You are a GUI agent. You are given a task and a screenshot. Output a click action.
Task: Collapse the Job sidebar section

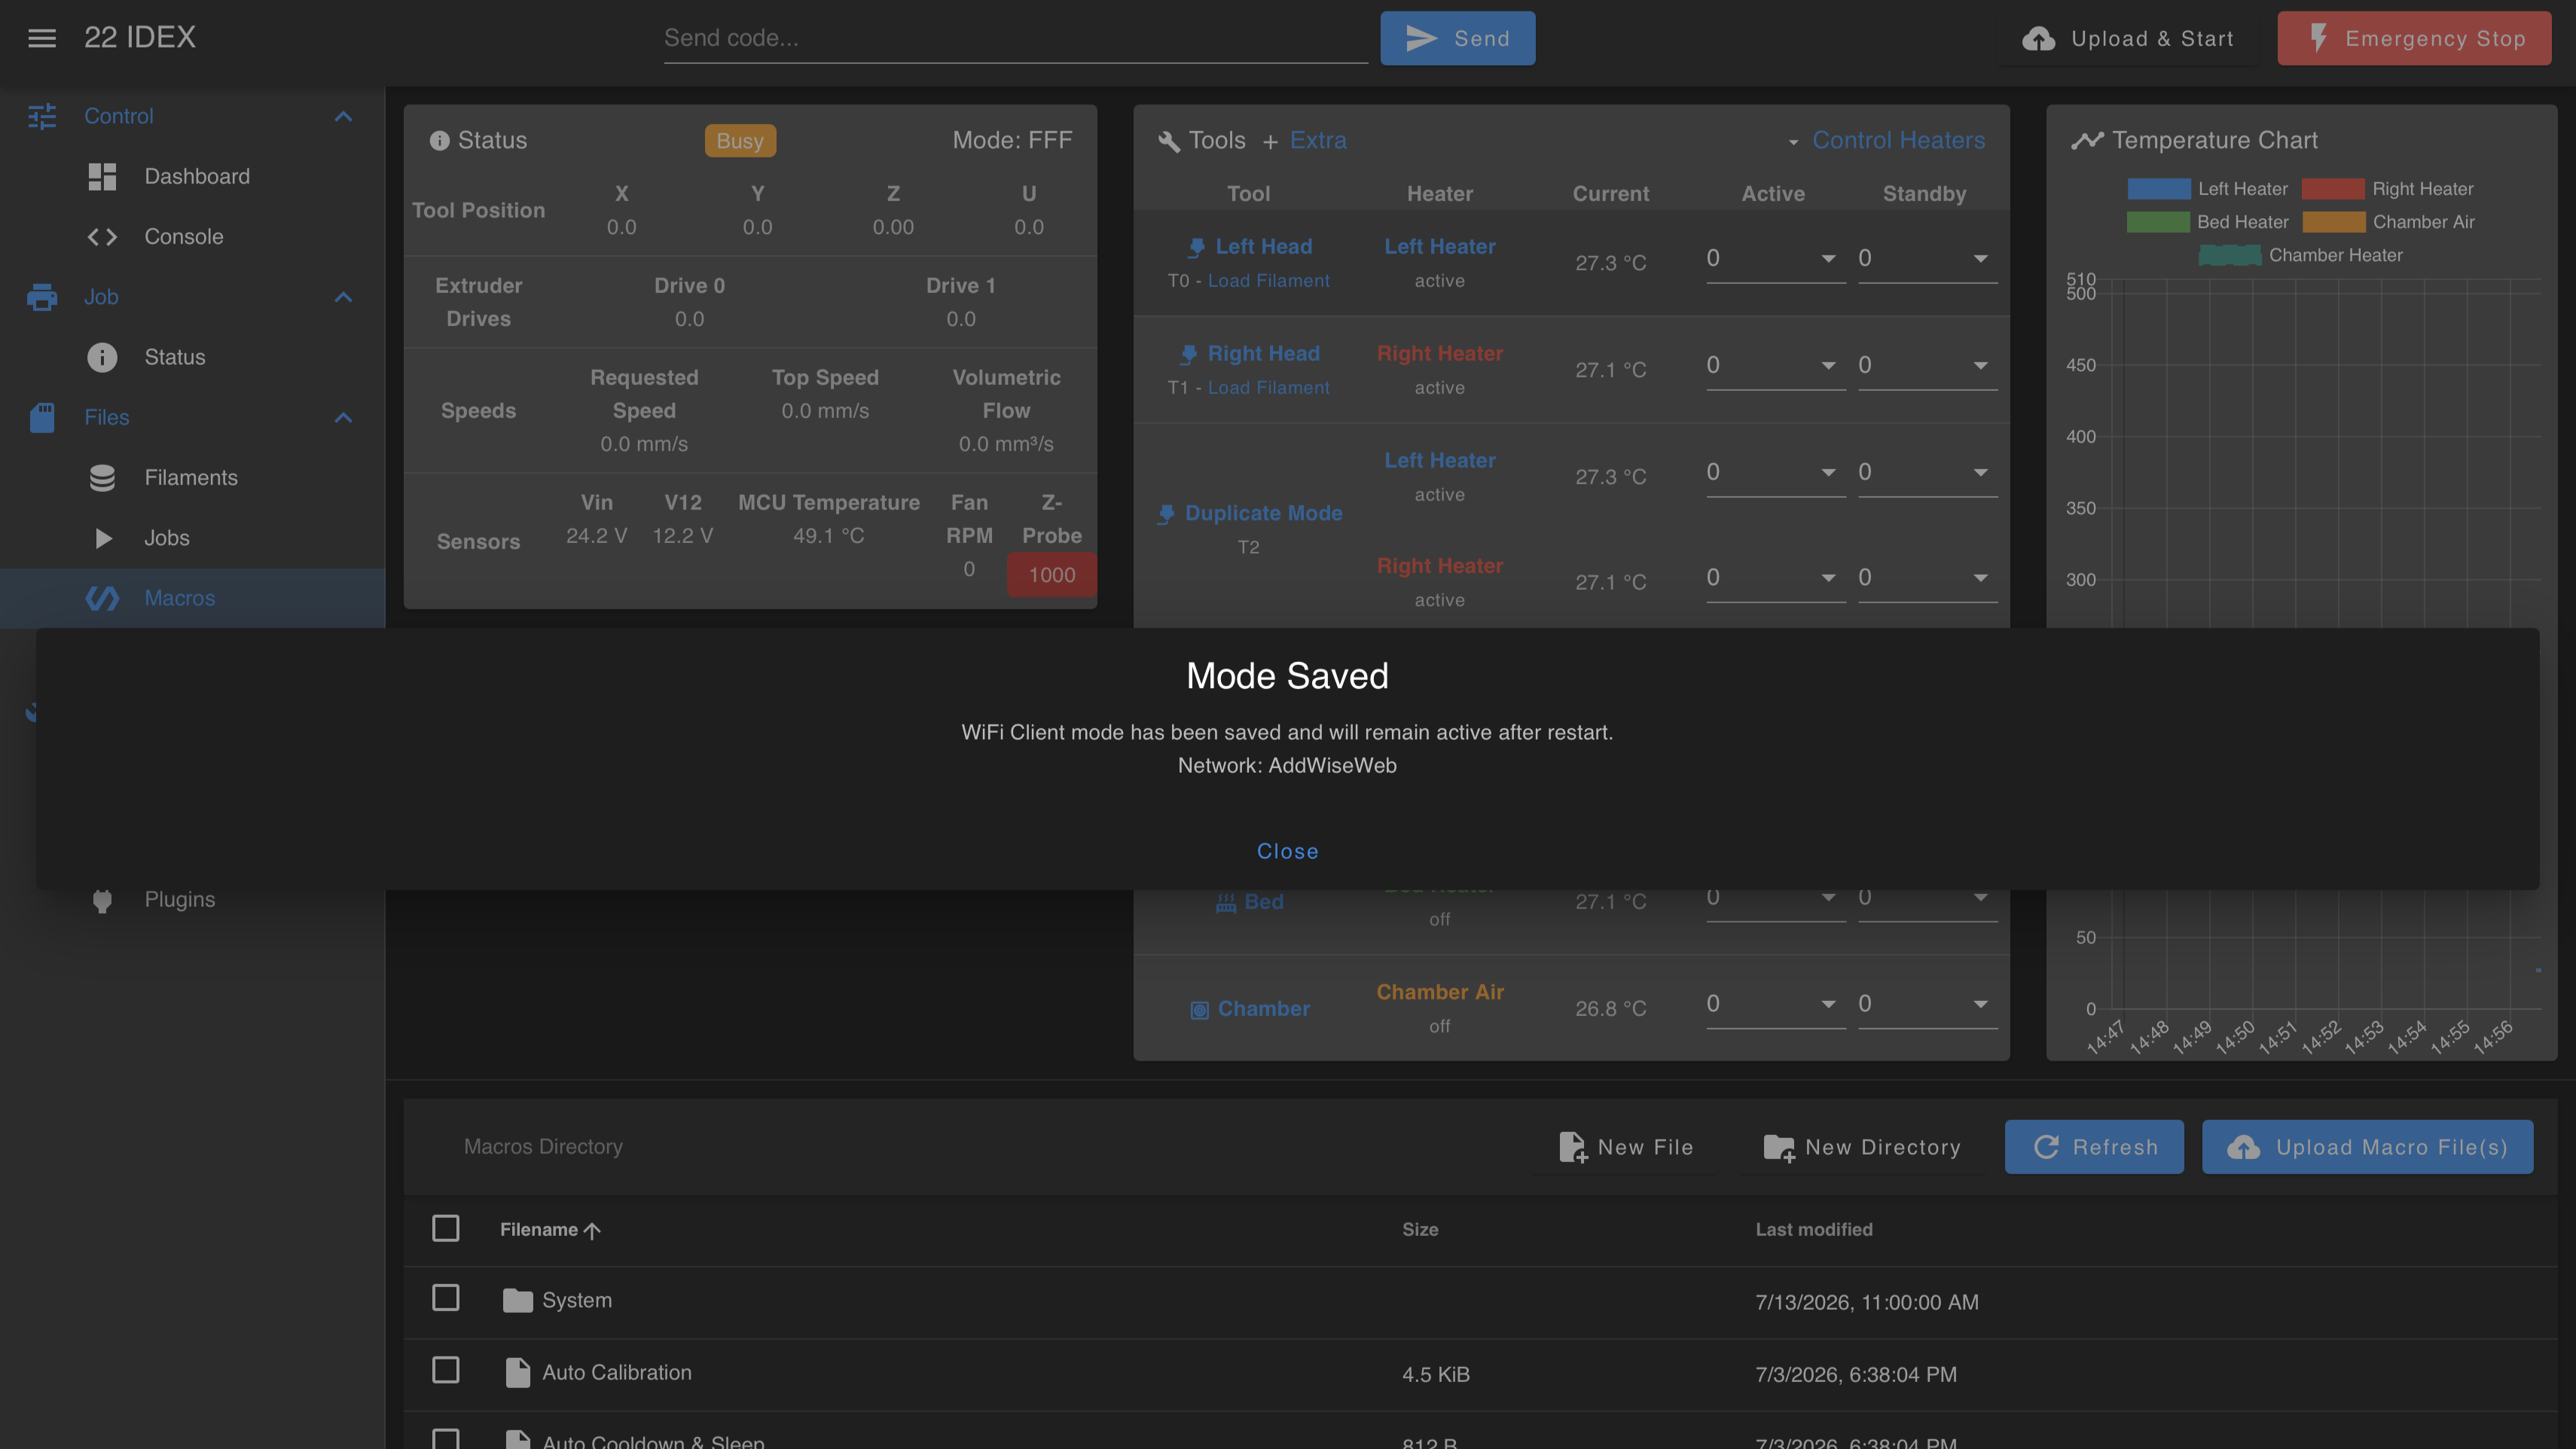(x=343, y=297)
